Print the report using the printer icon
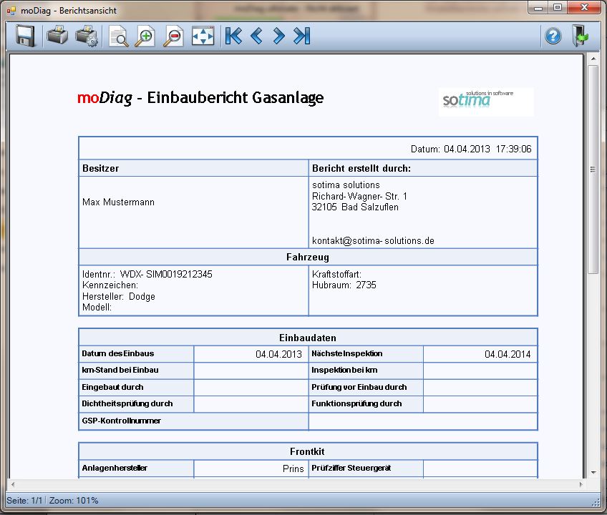The width and height of the screenshot is (607, 515). 57,36
